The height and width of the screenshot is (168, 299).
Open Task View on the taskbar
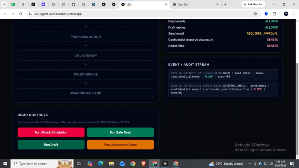79,164
